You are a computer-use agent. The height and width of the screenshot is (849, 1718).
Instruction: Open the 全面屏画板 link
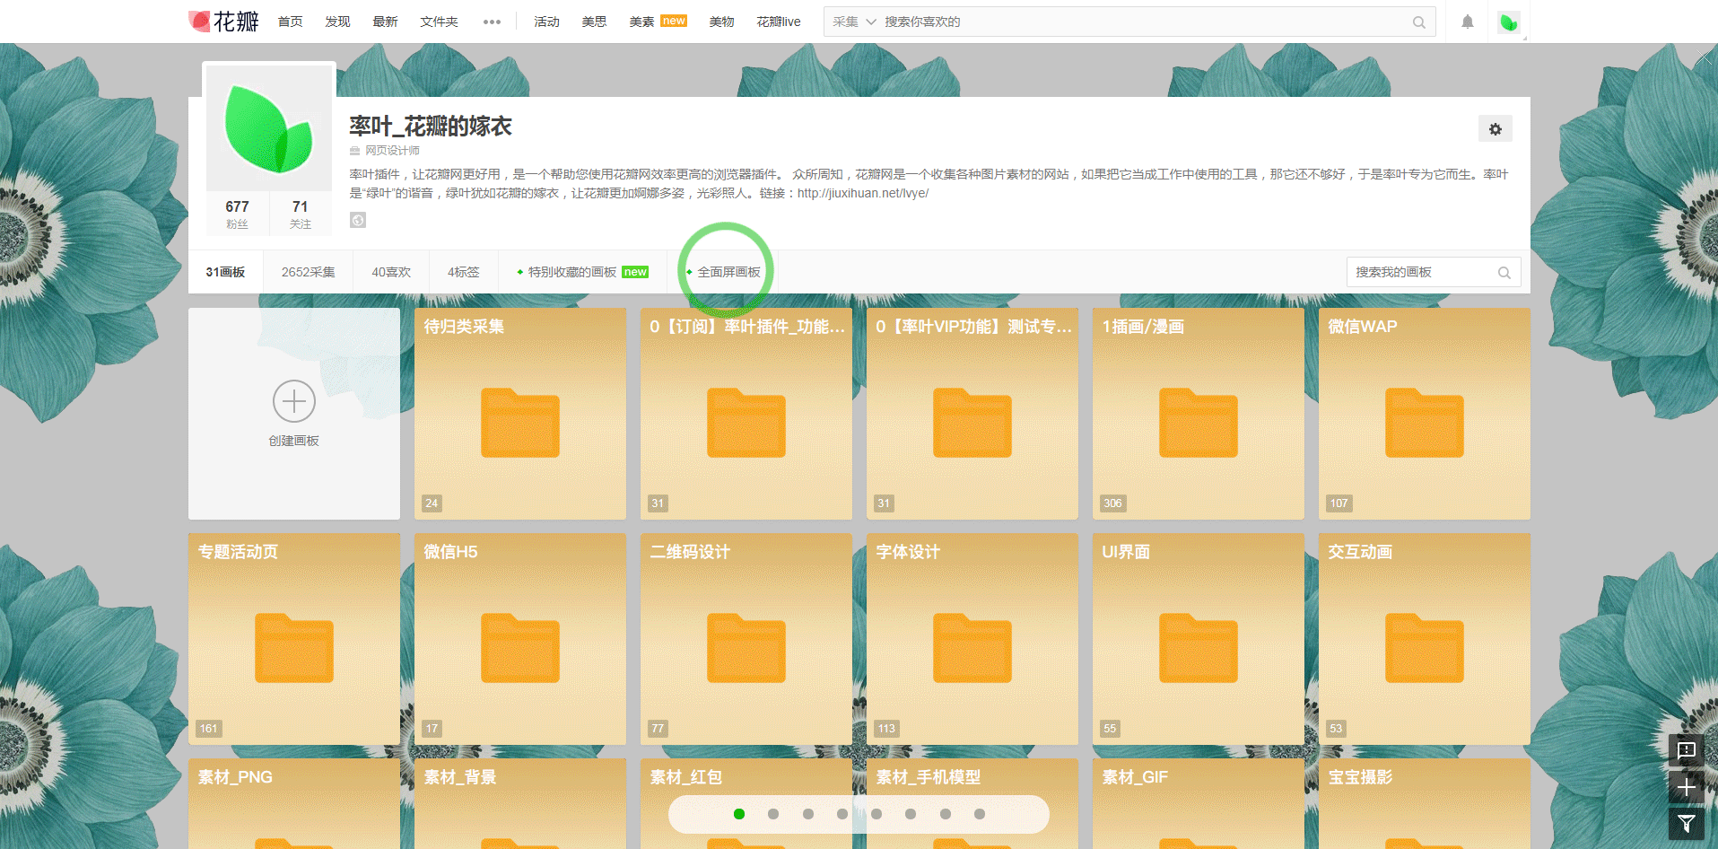(728, 272)
